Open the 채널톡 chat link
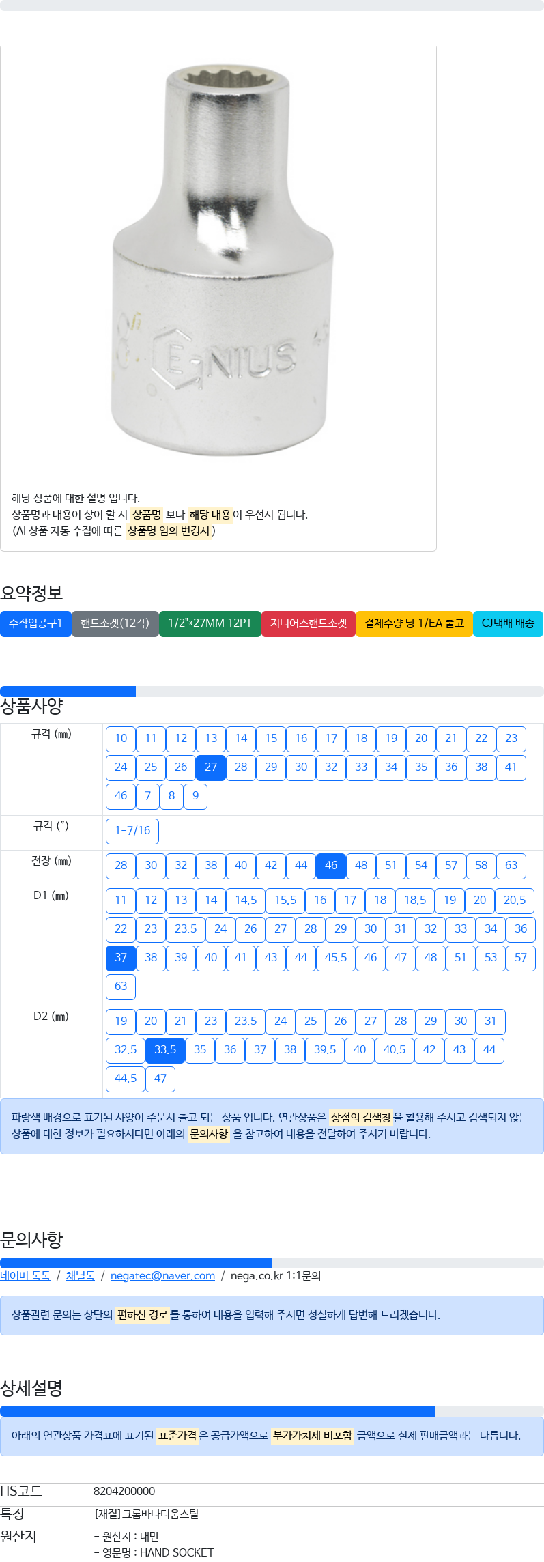 click(x=81, y=1276)
